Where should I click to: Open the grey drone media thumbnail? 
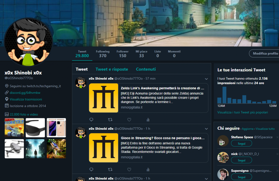click(x=14, y=149)
